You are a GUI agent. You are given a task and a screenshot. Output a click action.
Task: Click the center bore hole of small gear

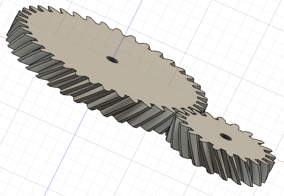click(x=226, y=137)
